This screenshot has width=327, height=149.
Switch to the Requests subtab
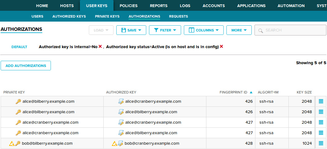(x=179, y=16)
